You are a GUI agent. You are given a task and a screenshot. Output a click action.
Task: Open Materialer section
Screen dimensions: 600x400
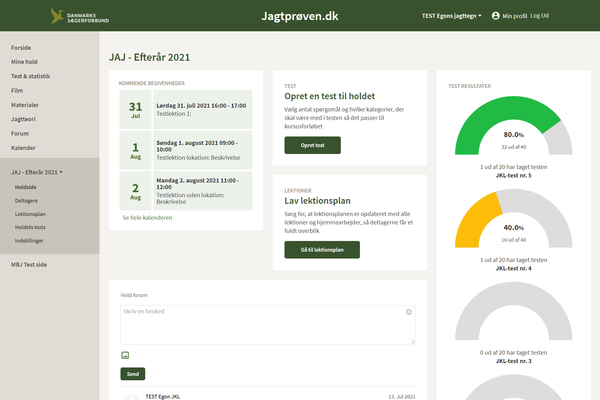[25, 105]
